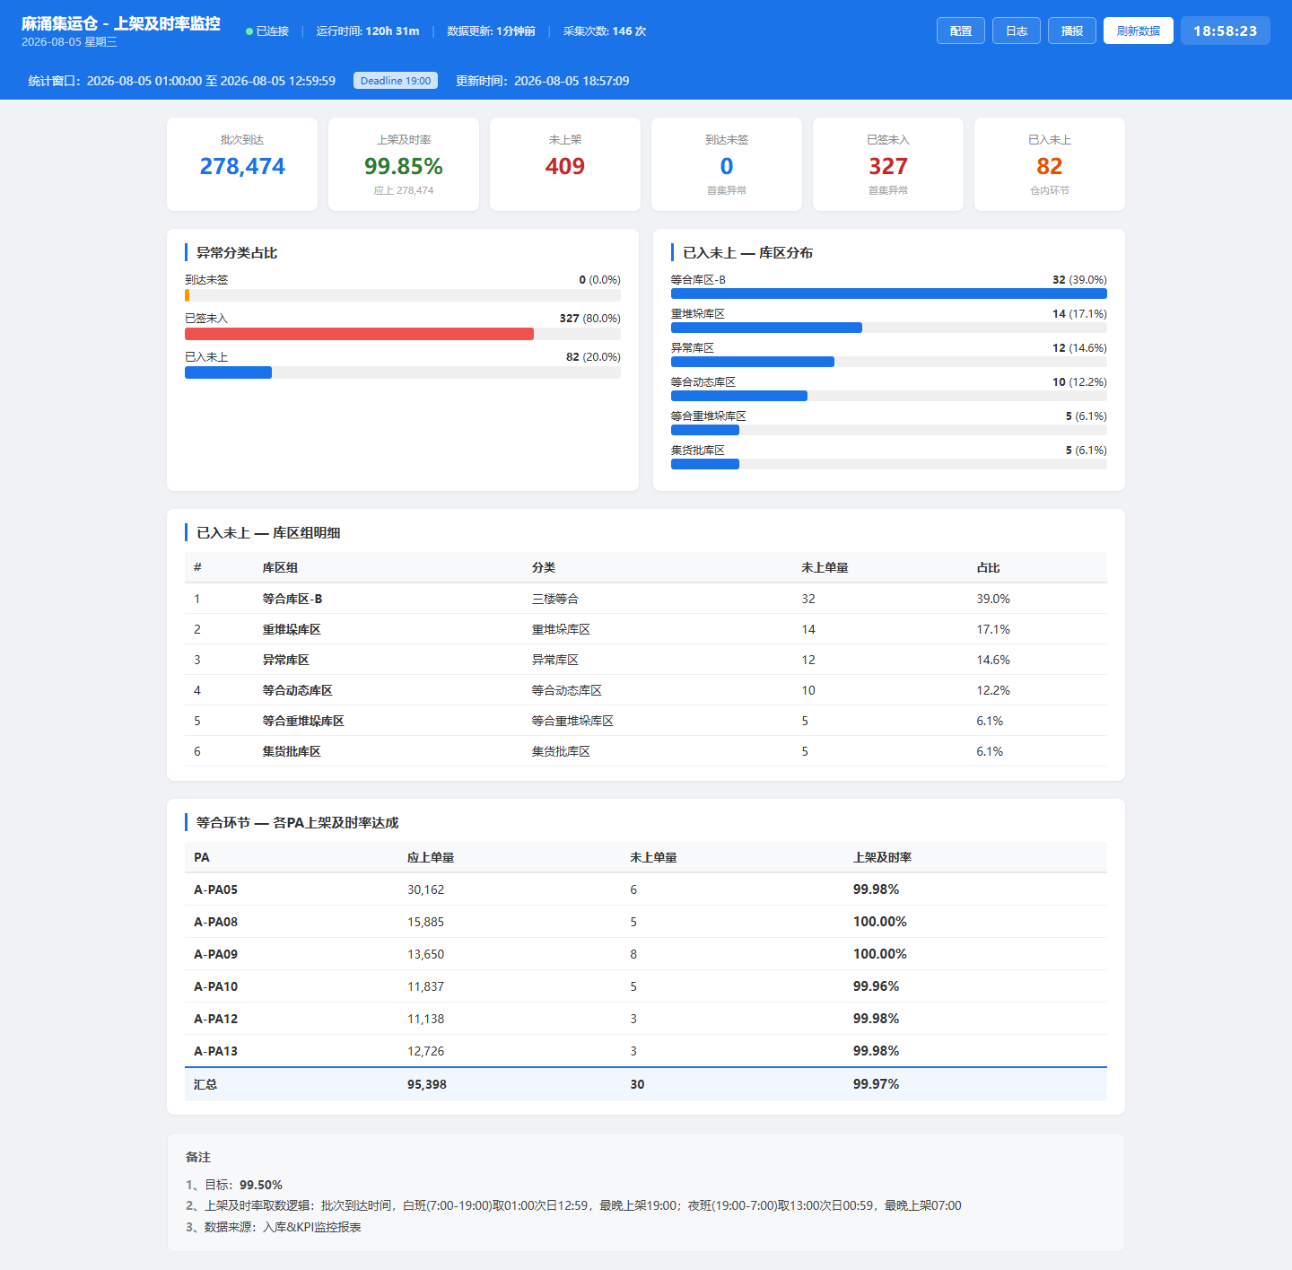This screenshot has width=1292, height=1270.
Task: Select the 异常库区 row in 库区组明细 table
Action: point(646,660)
